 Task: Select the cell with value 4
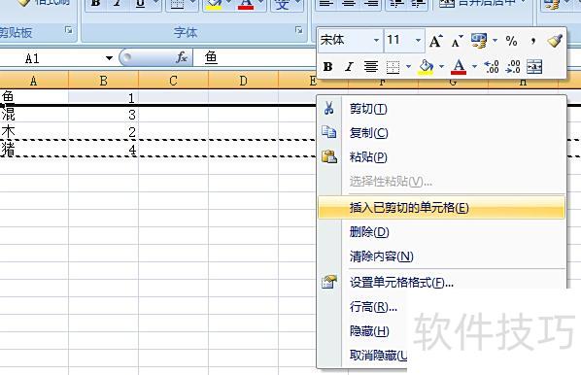103,149
